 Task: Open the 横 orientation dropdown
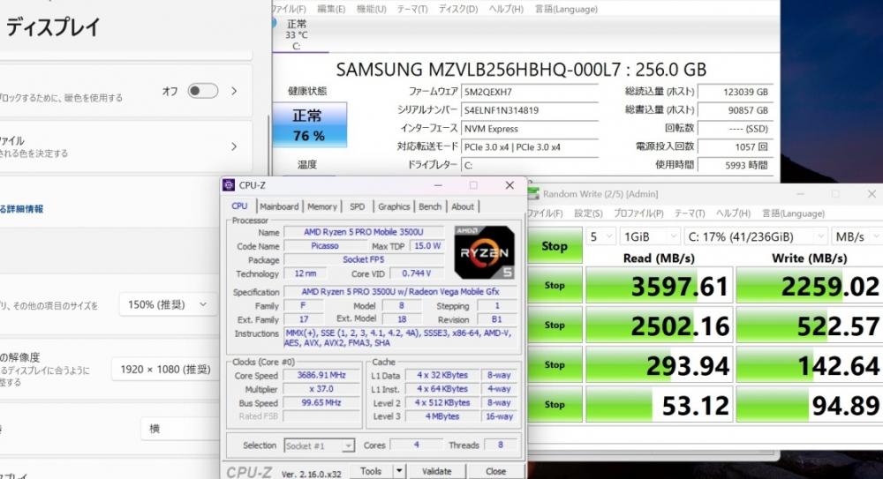click(179, 429)
